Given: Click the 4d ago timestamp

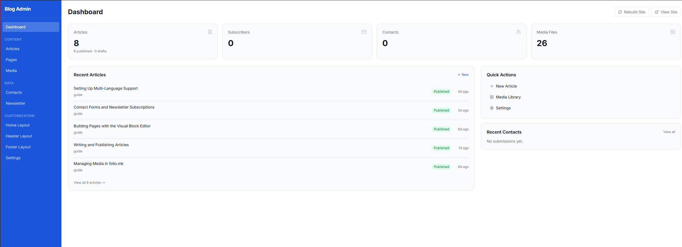Looking at the screenshot, I should click(463, 92).
